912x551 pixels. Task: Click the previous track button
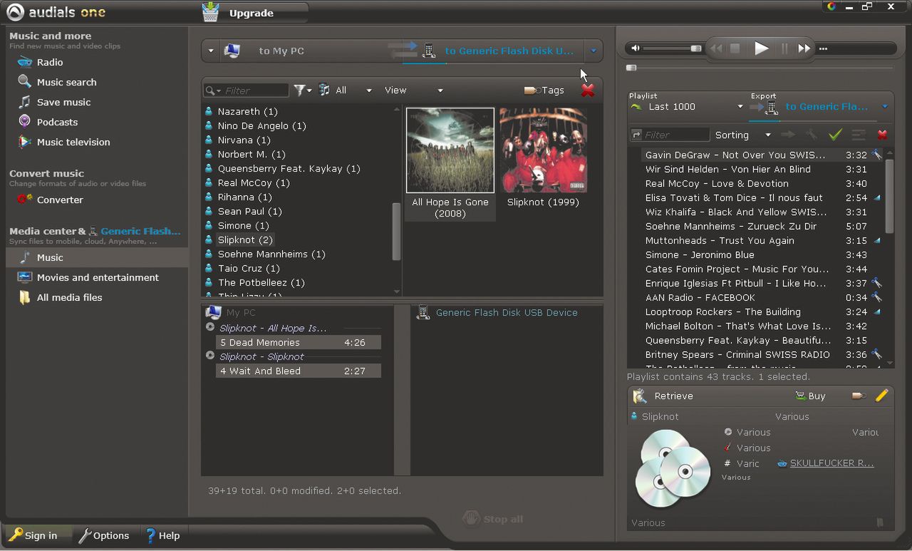[x=717, y=48]
